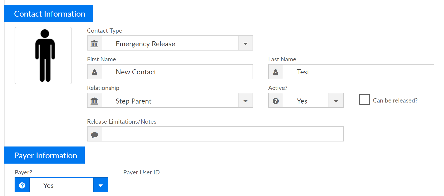Image resolution: width=444 pixels, height=196 pixels.
Task: Click the 'Can be released?' label text
Action: 395,101
